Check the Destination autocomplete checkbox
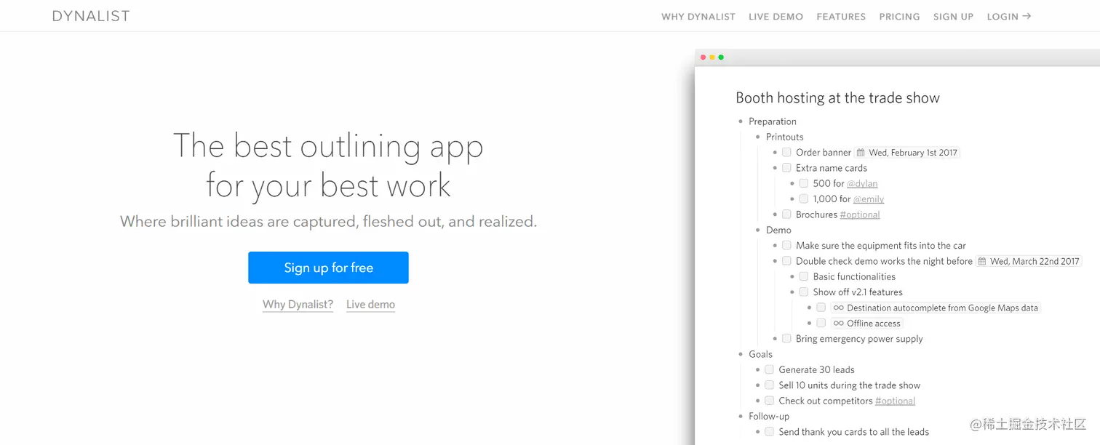Screen dimensions: 1100x445 click(x=821, y=308)
